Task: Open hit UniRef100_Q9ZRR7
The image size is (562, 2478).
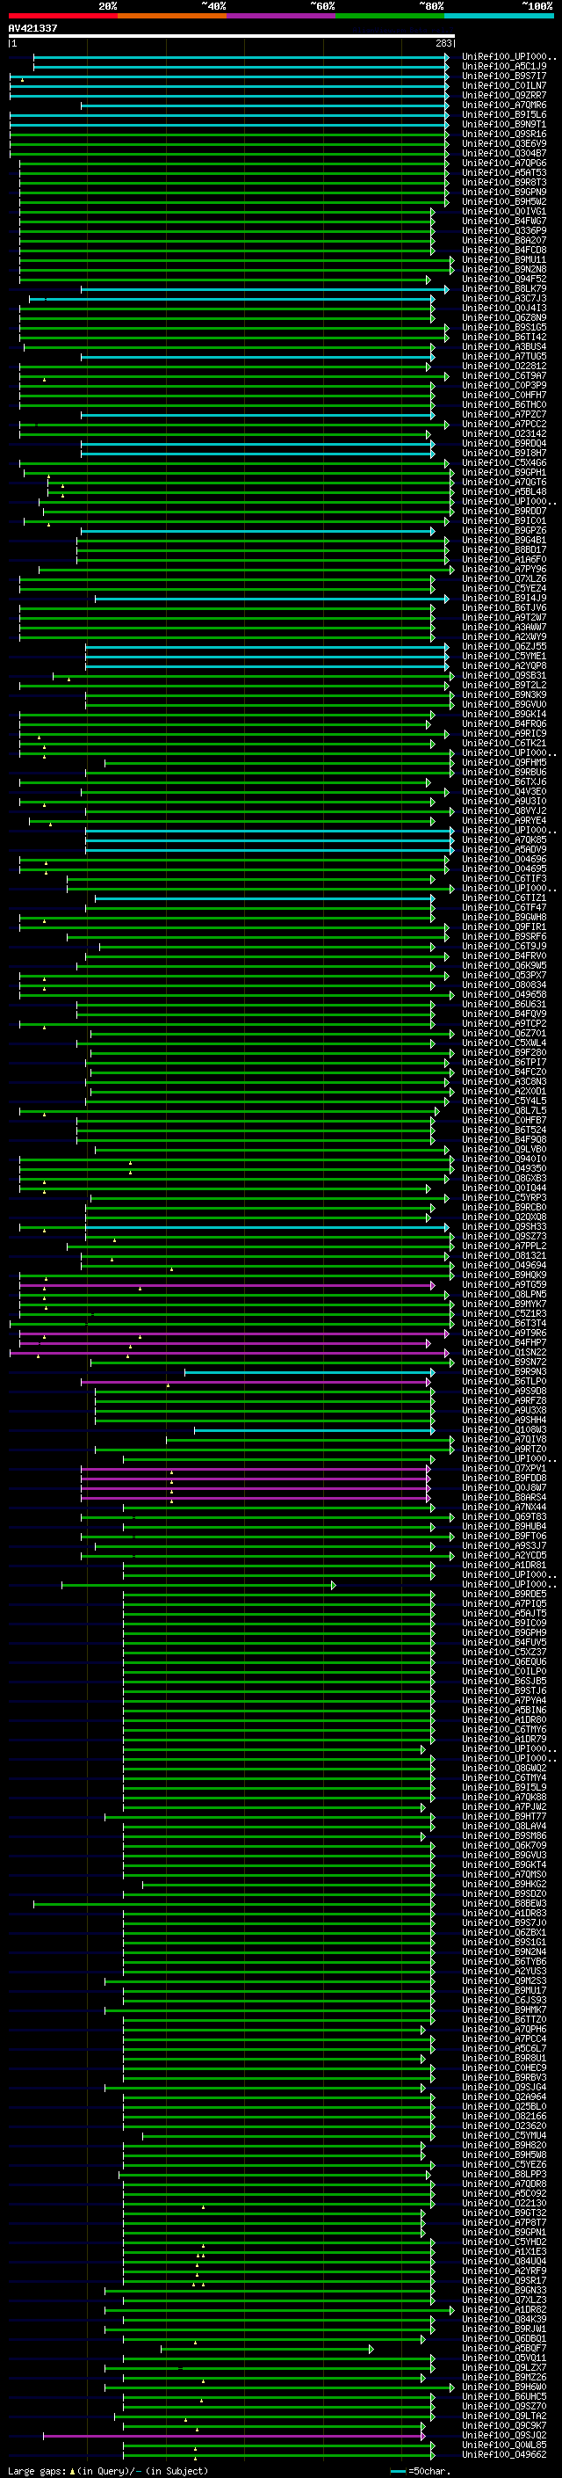Action: coord(504,95)
